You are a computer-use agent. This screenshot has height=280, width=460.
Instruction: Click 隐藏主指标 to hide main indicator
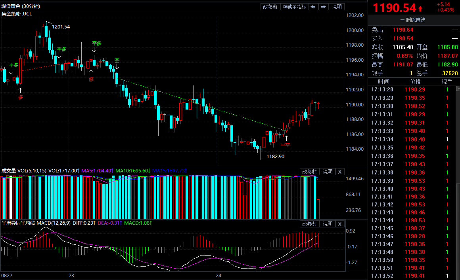(x=294, y=7)
